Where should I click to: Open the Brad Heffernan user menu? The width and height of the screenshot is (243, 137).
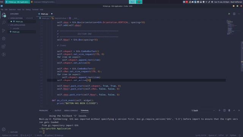pos(236,2)
